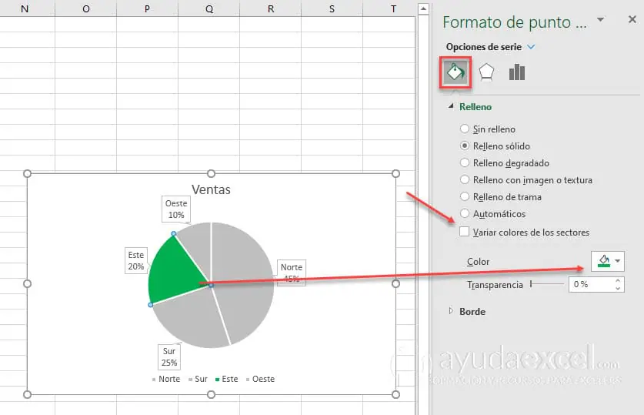Open the Effects pentagon tab
This screenshot has width=644, height=415.
pos(486,72)
